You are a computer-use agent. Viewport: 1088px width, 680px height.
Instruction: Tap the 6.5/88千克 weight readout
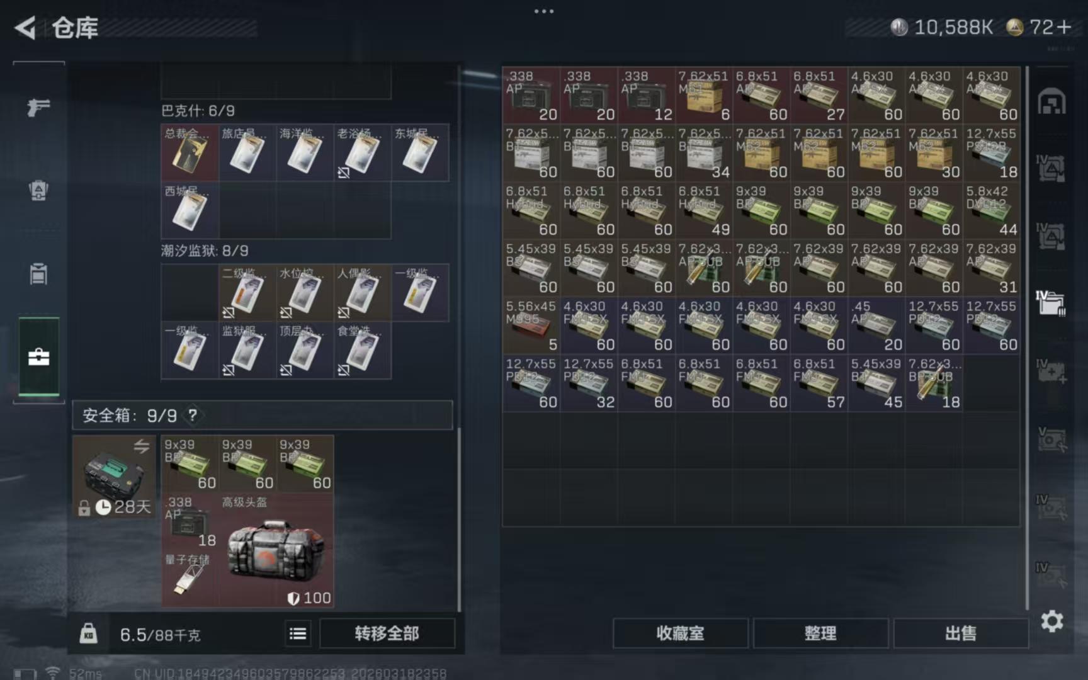click(160, 635)
